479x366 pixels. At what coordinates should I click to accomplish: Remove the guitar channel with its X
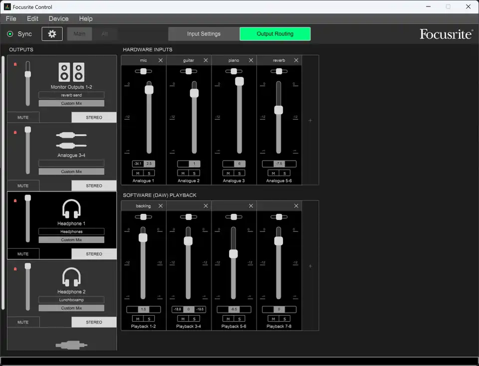pos(206,60)
